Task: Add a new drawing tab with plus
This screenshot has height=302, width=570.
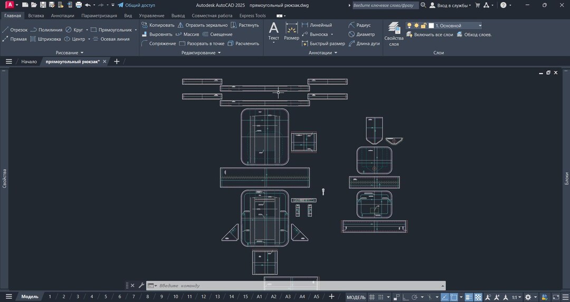Action: [117, 61]
